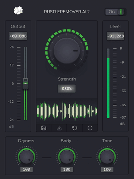
Task: Click the Tone knob
Action: [107, 157]
